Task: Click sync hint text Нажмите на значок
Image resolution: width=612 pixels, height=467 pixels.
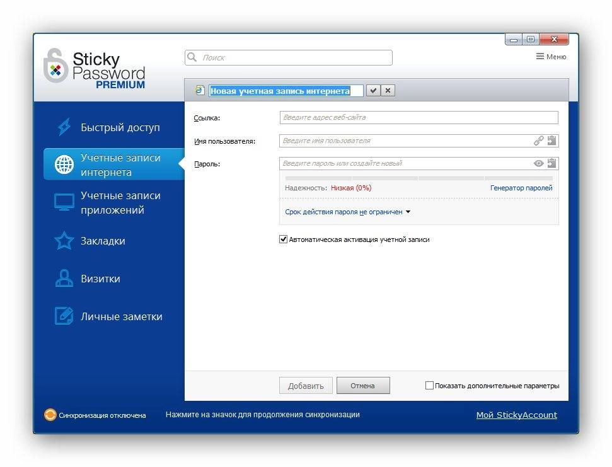Action: click(263, 414)
